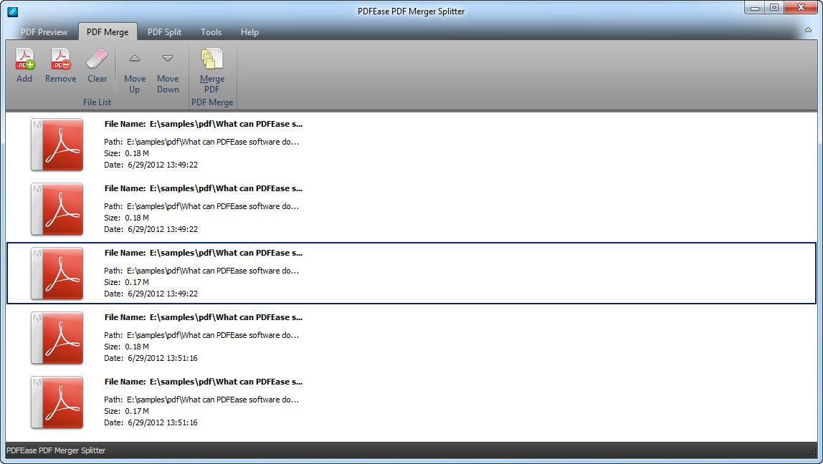Open the Tools tab
The height and width of the screenshot is (464, 823).
pyautogui.click(x=211, y=32)
